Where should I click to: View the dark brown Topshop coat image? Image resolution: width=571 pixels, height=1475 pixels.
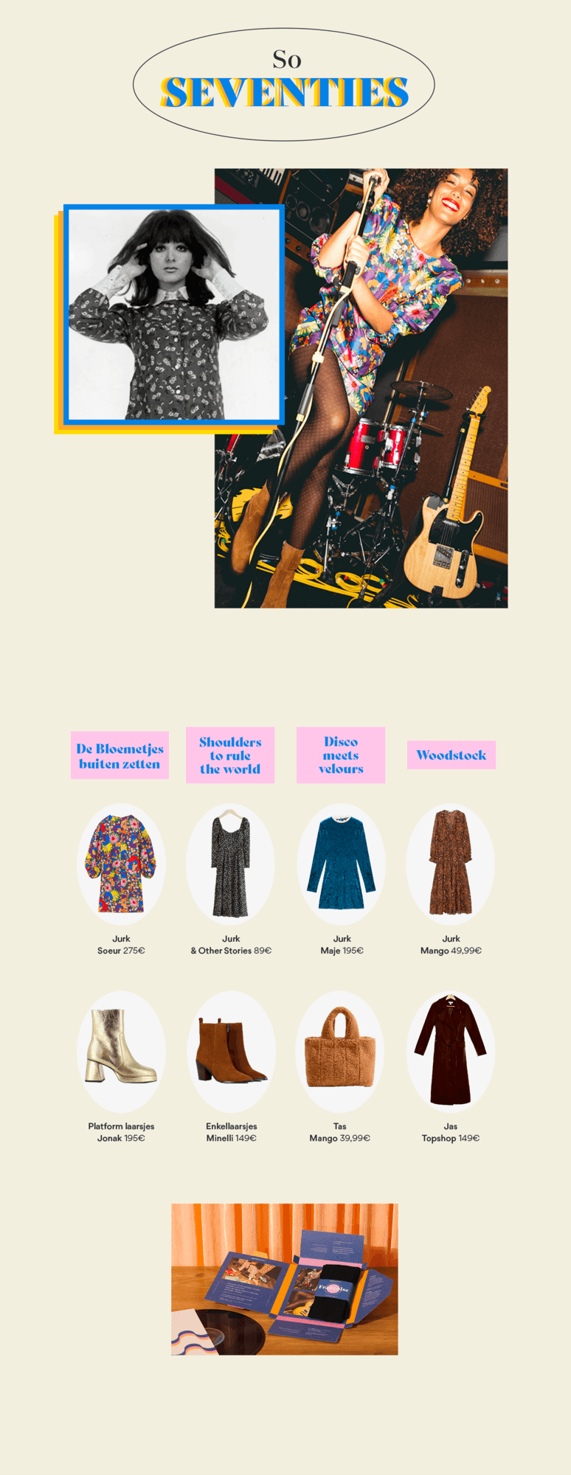click(451, 1052)
